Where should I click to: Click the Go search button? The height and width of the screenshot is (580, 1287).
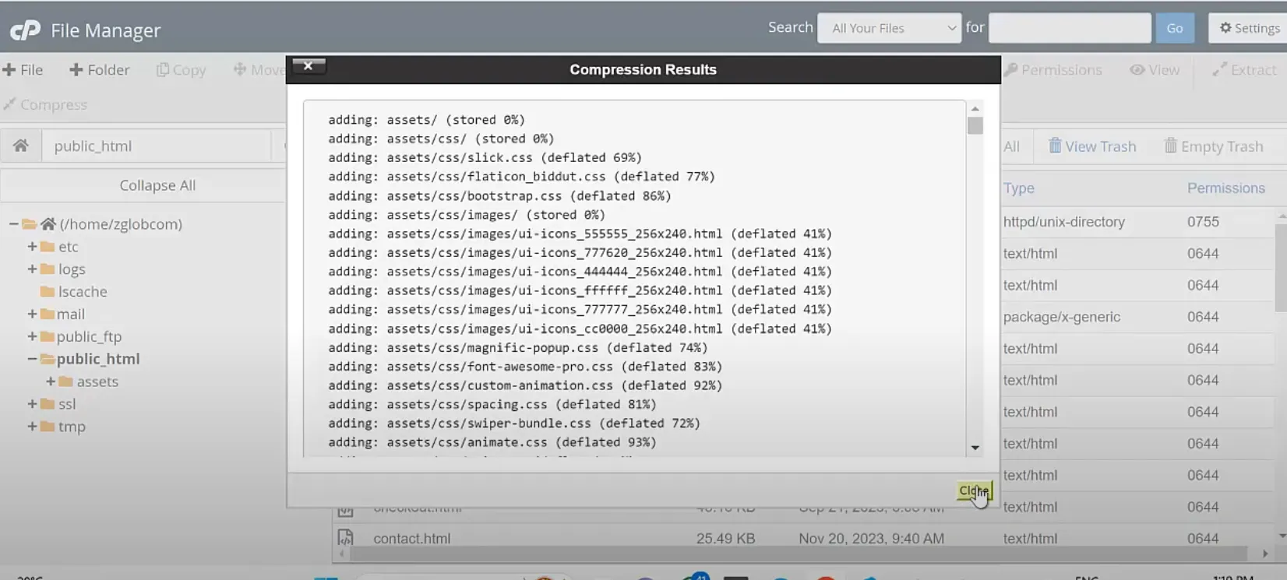point(1174,28)
